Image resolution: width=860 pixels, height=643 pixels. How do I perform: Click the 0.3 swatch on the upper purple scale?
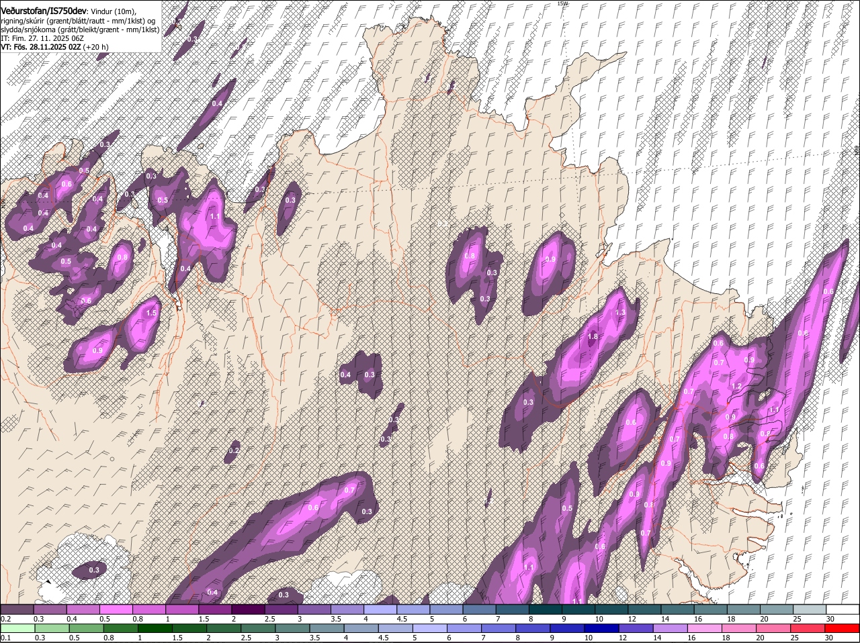(x=50, y=609)
